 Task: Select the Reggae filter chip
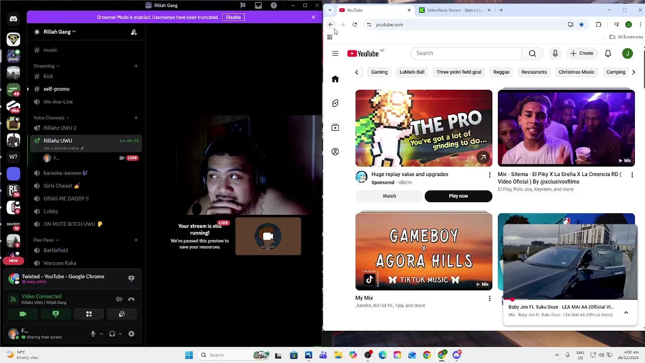tap(501, 72)
